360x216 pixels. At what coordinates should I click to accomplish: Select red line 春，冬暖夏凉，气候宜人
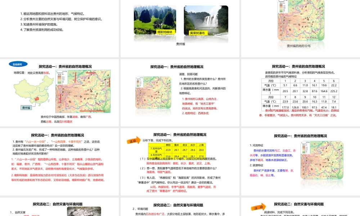pyautogui.click(x=298, y=115)
